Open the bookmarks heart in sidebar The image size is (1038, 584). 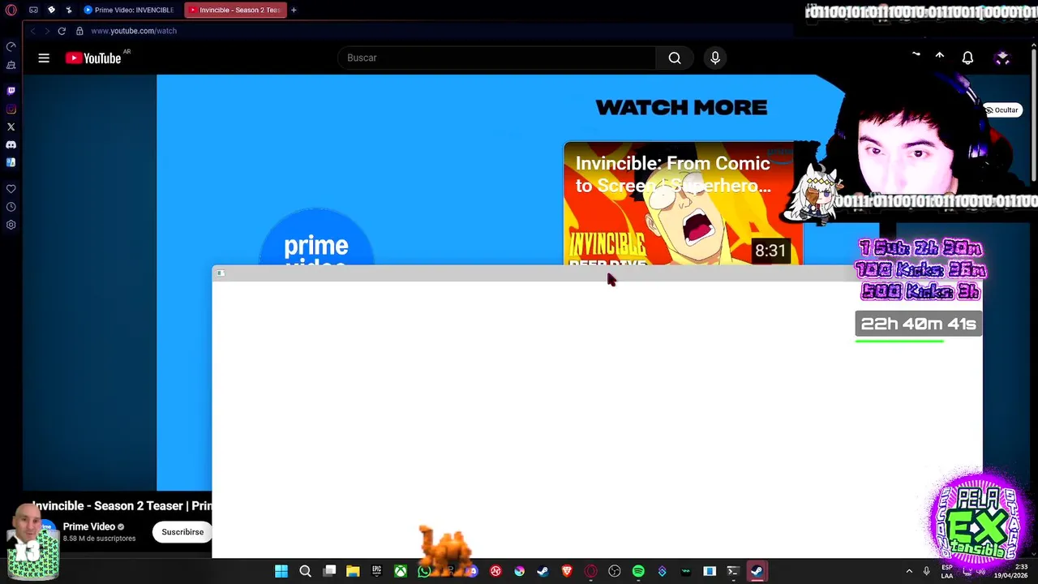[11, 189]
